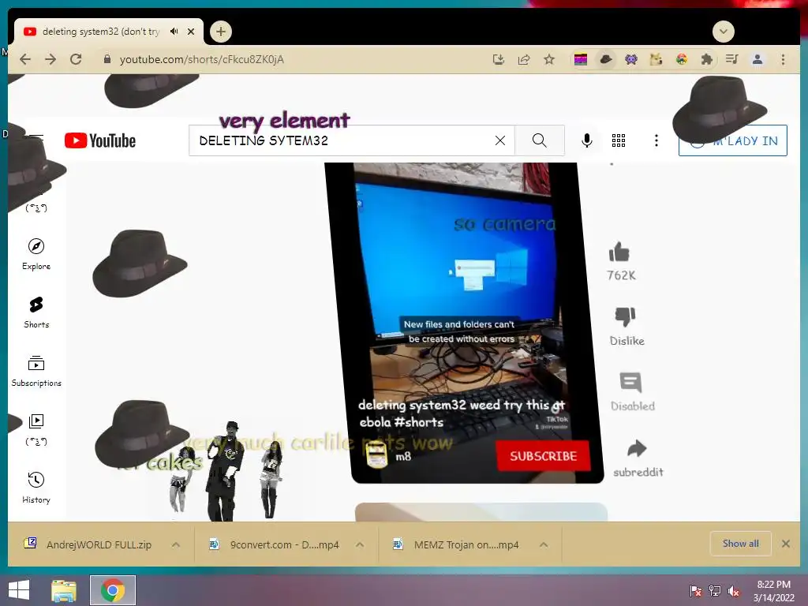Start voice search with microphone icon
Screen dimensions: 808x606
coord(586,140)
